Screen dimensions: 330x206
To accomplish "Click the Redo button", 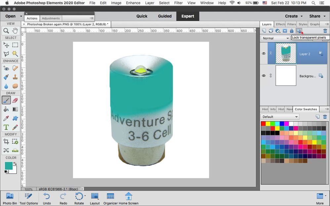I will 63,199.
